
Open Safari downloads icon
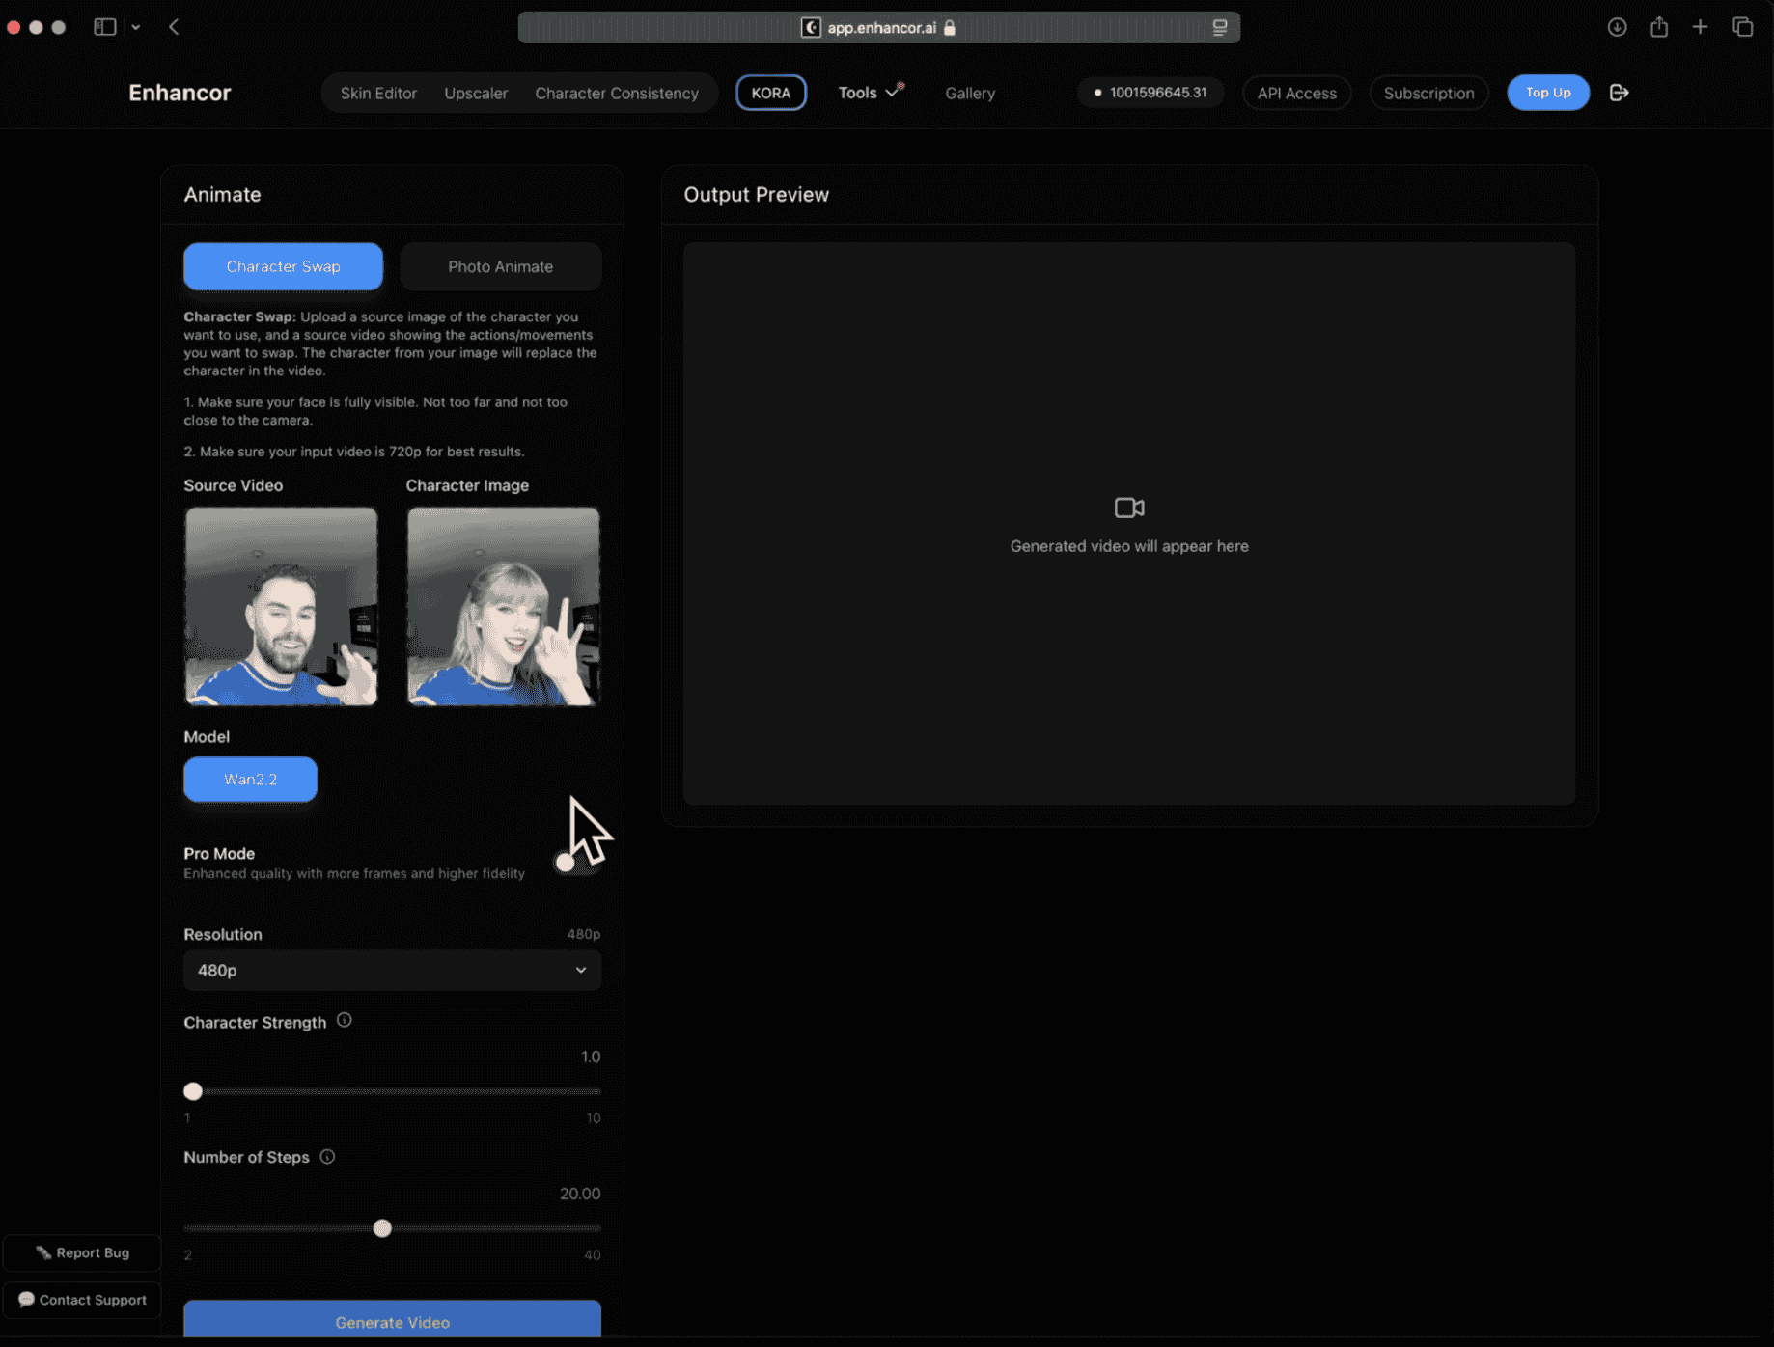1617,27
